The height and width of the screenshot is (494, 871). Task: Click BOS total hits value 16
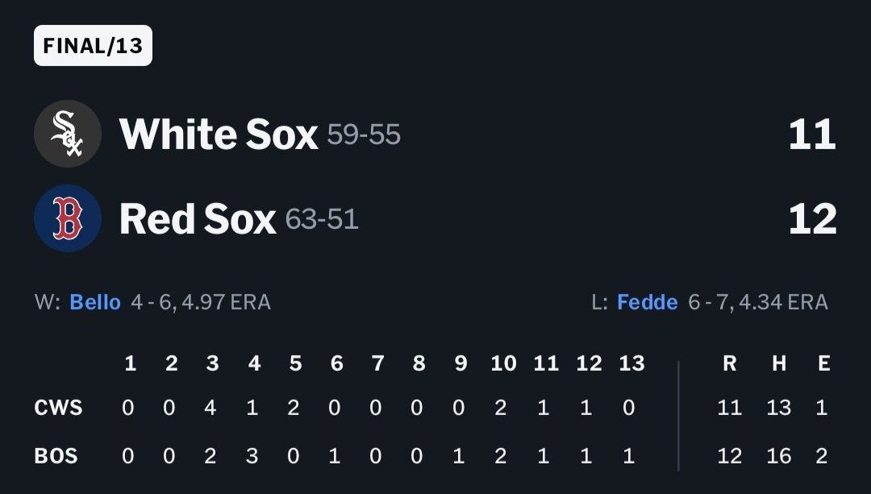(x=779, y=456)
